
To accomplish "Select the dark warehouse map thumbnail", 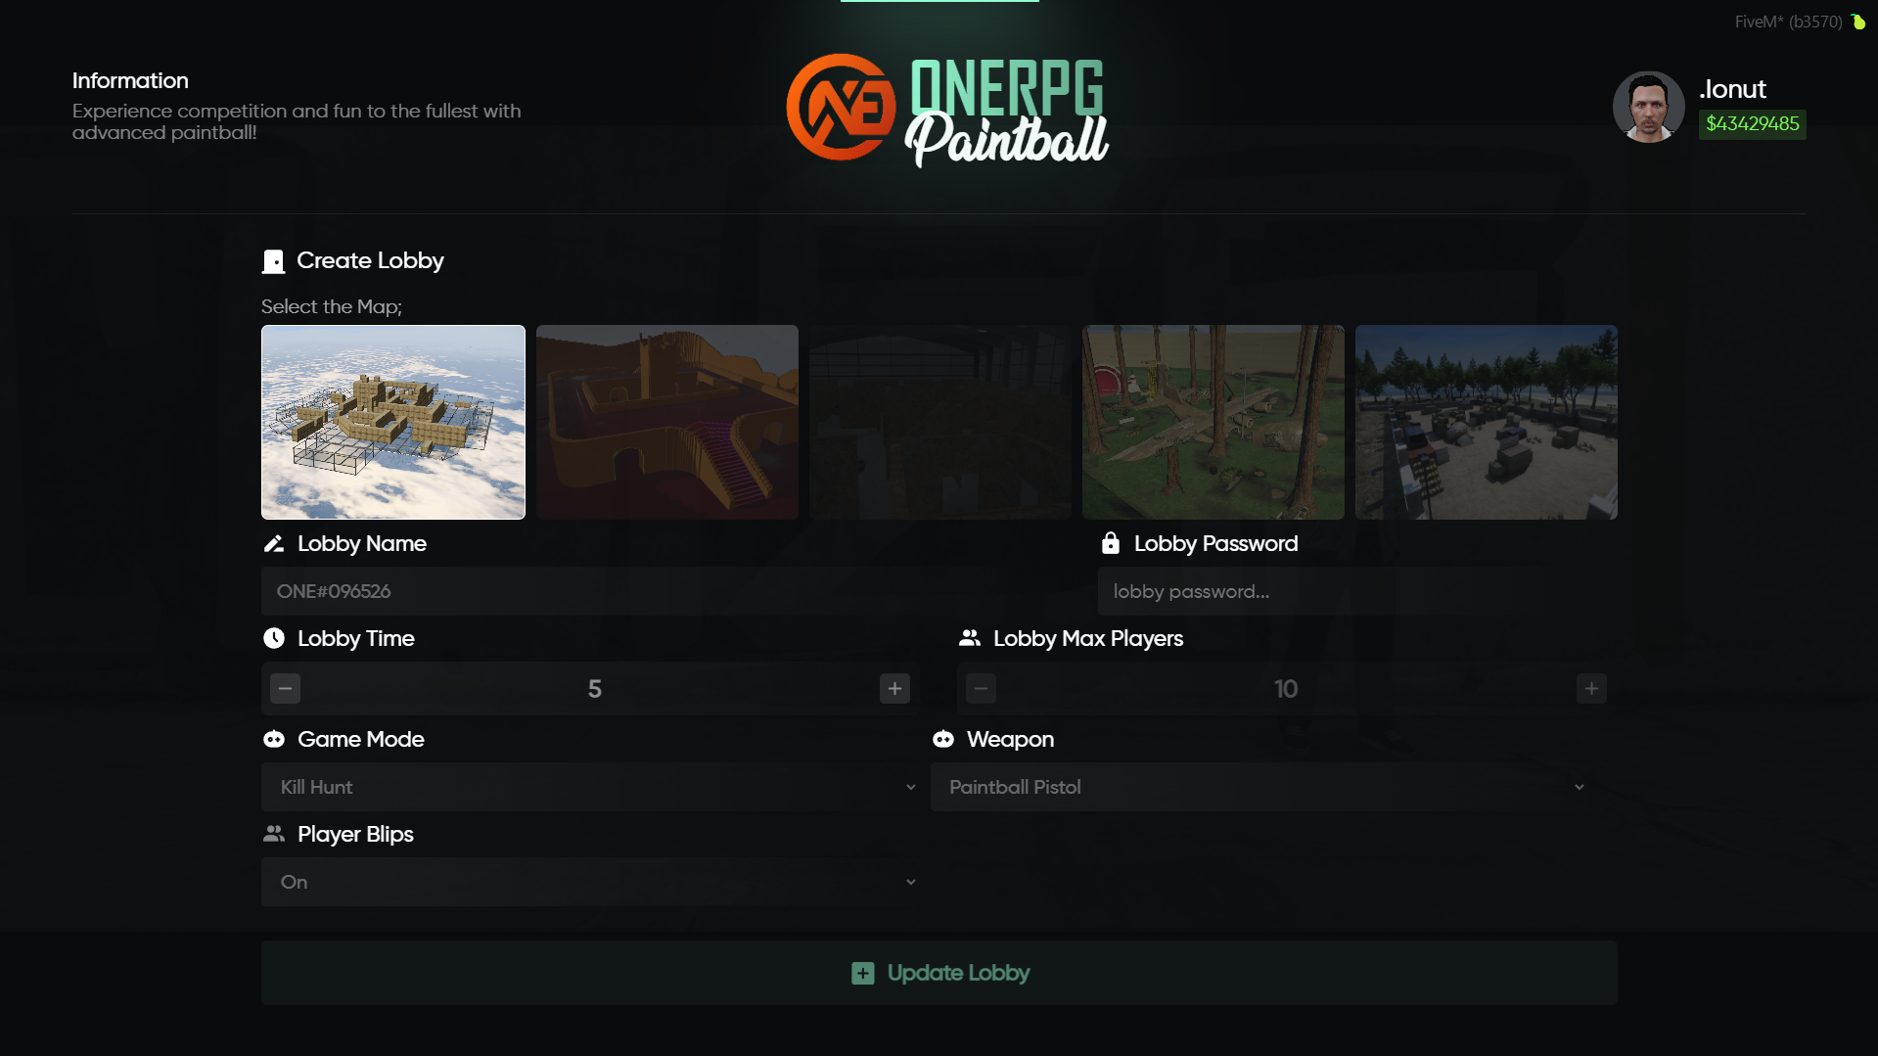I will [940, 422].
